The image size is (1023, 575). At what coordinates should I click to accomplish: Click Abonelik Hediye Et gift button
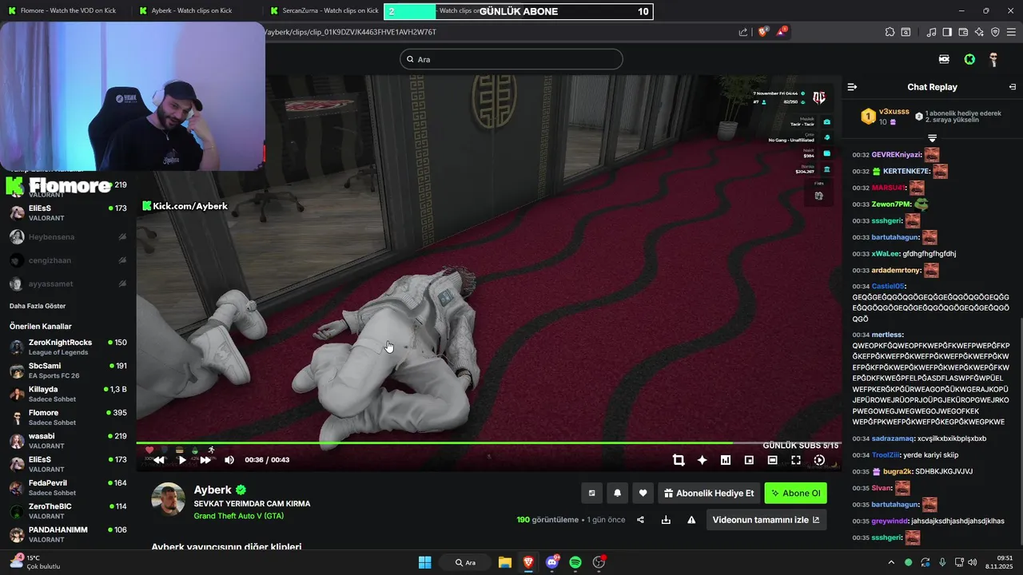[708, 494]
